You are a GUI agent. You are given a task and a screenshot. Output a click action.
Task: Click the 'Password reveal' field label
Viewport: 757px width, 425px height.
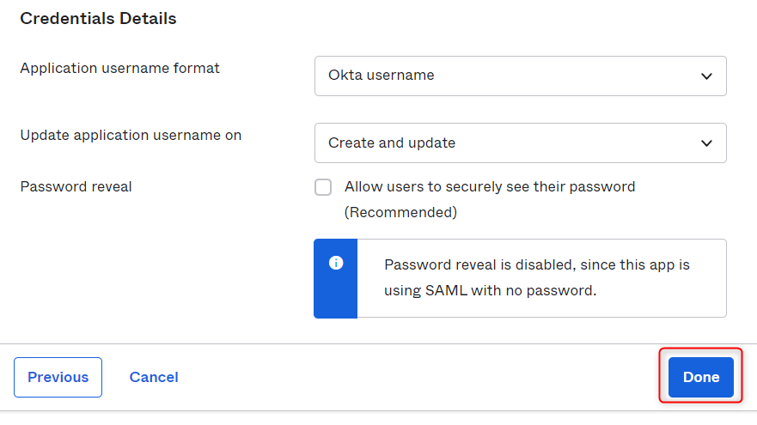76,186
